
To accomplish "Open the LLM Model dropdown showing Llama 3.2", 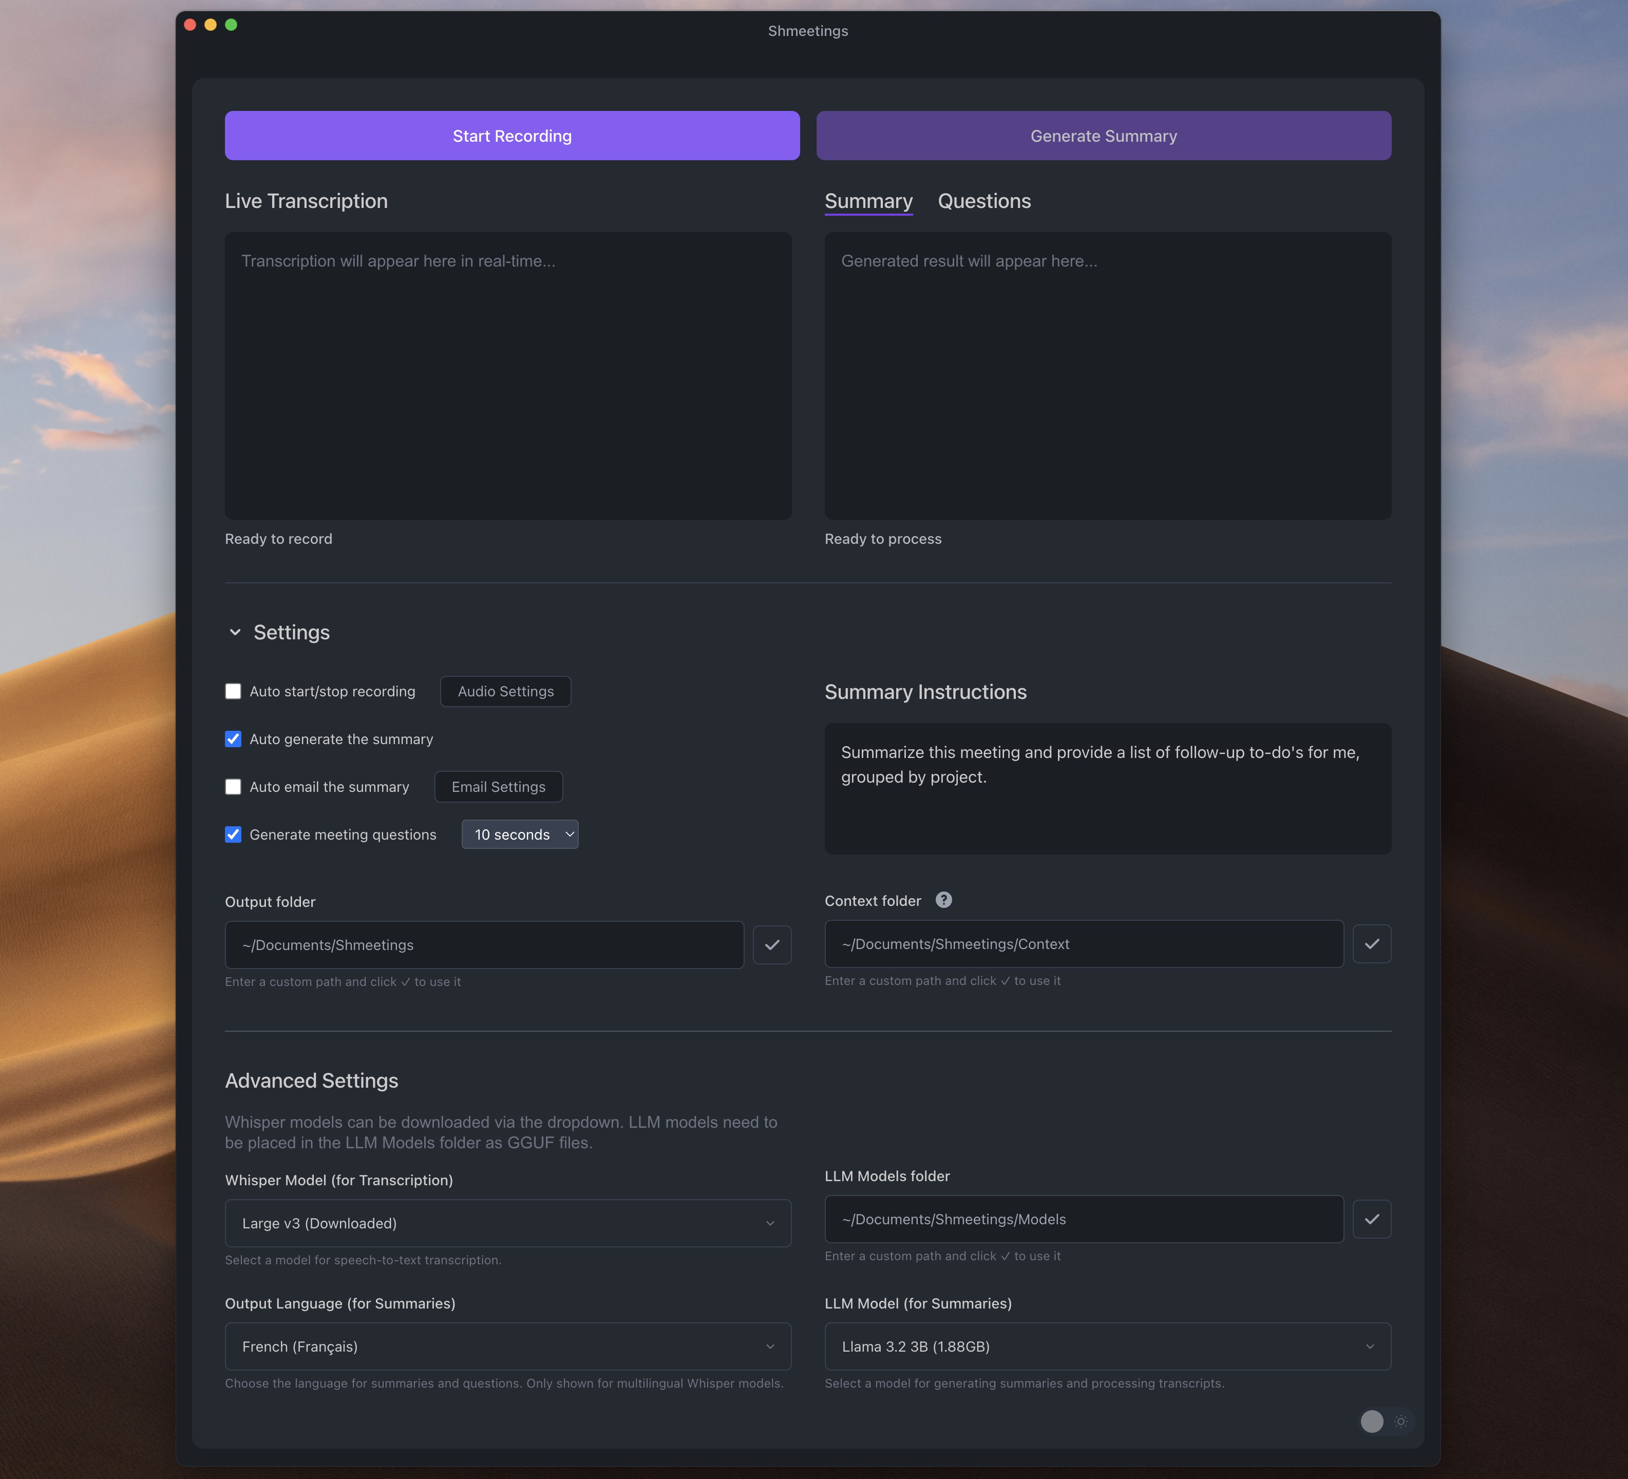I will coord(1107,1346).
